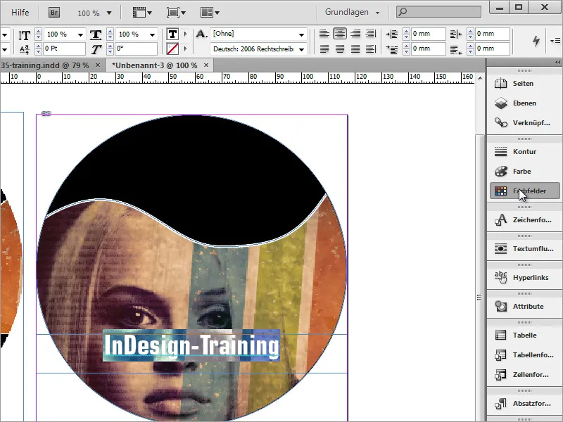Open the Textumfluss panel icon
Screen dimensions: 563x422
(x=500, y=249)
